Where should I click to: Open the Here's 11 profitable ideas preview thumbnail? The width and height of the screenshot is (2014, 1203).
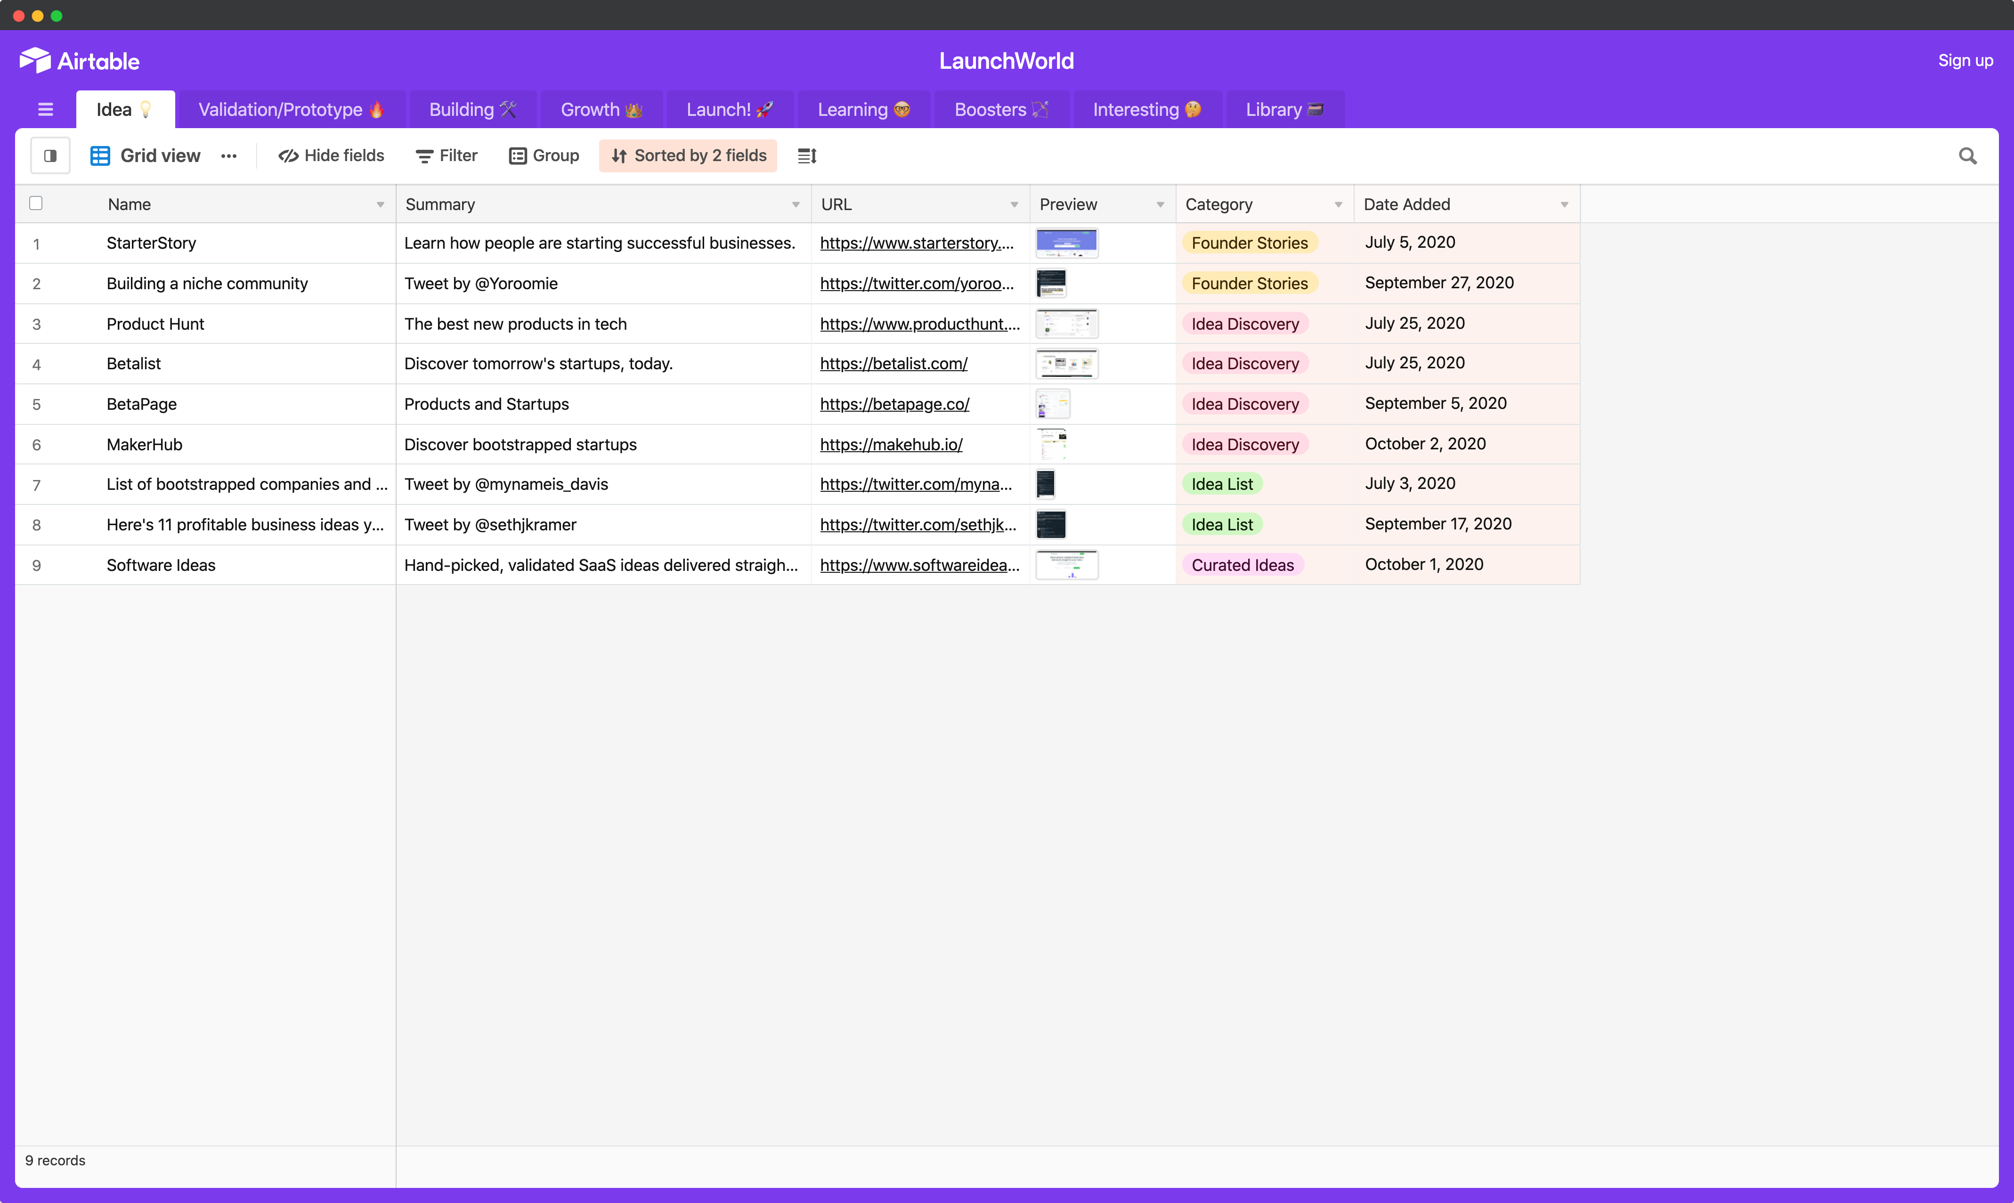(1052, 525)
